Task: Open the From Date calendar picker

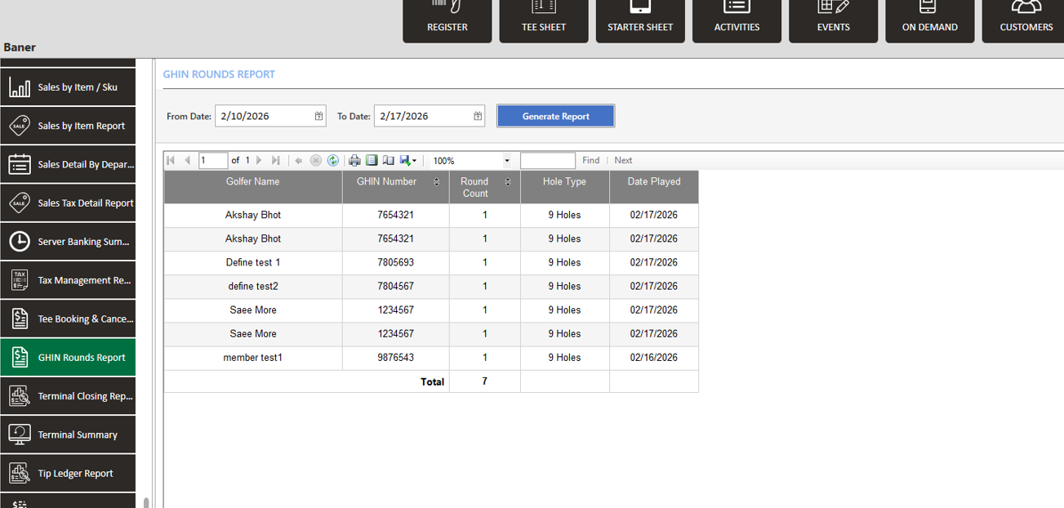Action: click(x=318, y=116)
